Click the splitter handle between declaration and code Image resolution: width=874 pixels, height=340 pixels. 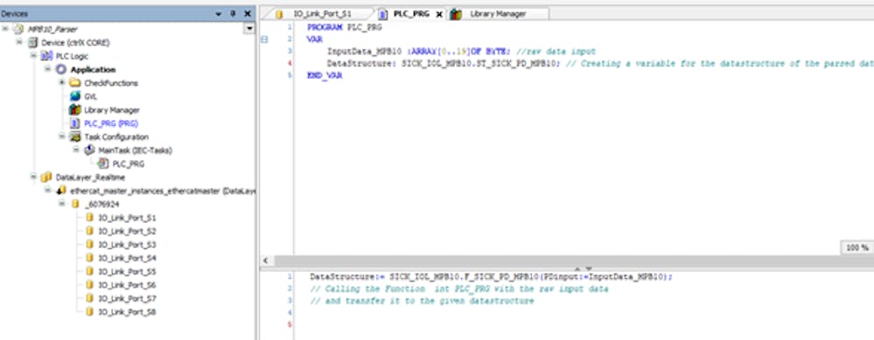click(x=583, y=268)
